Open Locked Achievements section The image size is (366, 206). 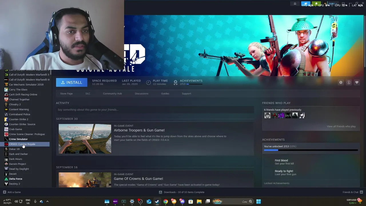pos(277,183)
